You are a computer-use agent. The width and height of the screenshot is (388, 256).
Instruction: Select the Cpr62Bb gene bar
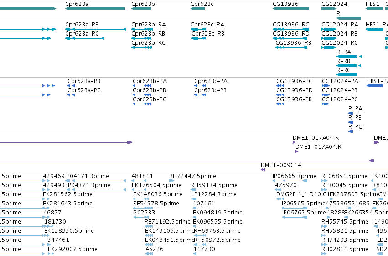click(141, 9)
